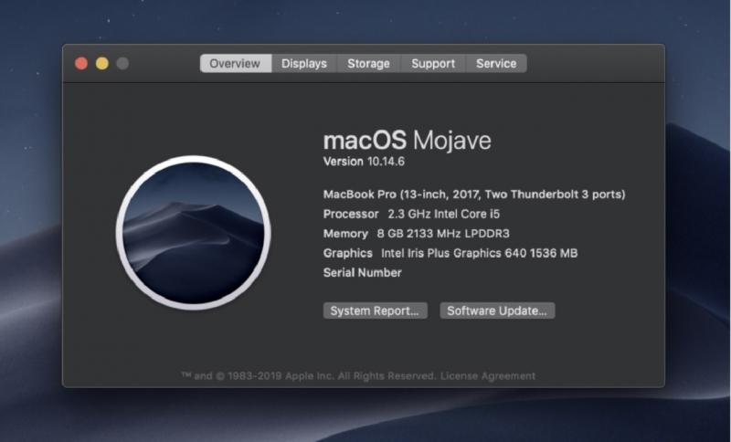The image size is (731, 442).
Task: Click the Version 10.14.6 text
Action: 364,162
